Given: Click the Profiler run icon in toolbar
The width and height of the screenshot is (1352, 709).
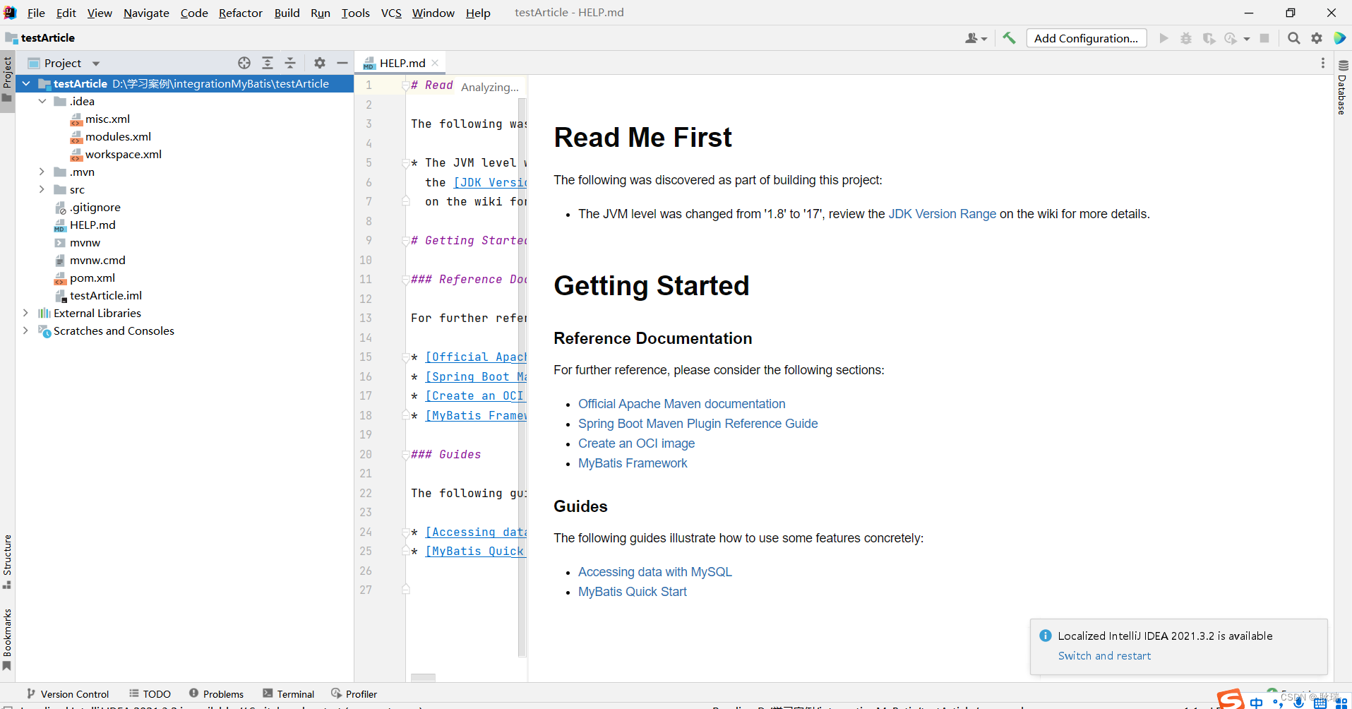Looking at the screenshot, I should pos(1231,38).
